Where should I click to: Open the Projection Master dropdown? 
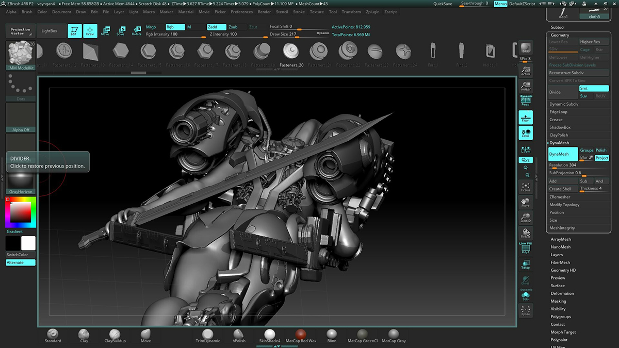click(x=21, y=31)
